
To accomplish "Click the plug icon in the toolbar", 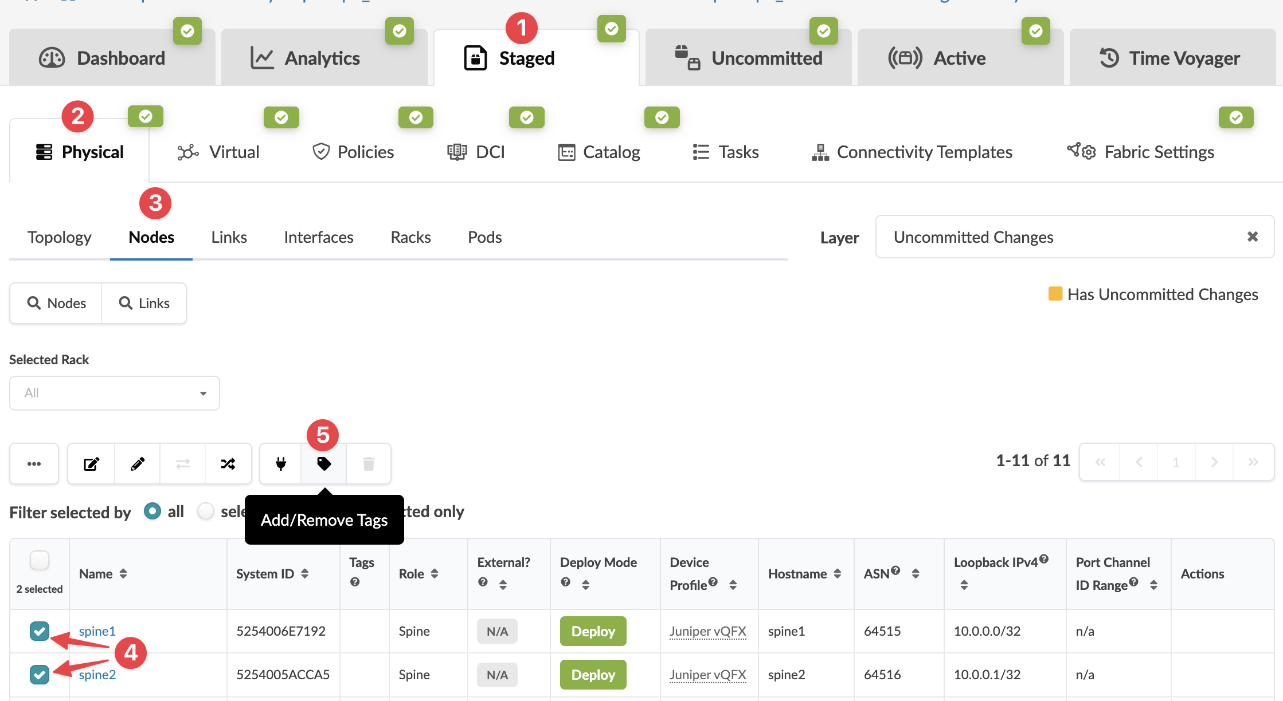I will click(x=280, y=463).
